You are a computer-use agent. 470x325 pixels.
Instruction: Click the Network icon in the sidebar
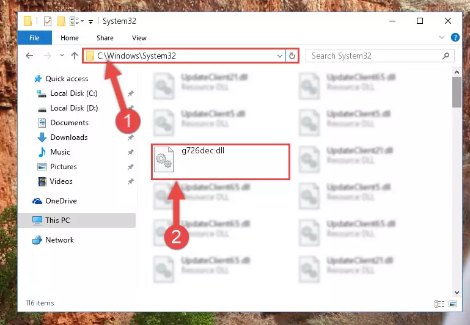(x=37, y=240)
